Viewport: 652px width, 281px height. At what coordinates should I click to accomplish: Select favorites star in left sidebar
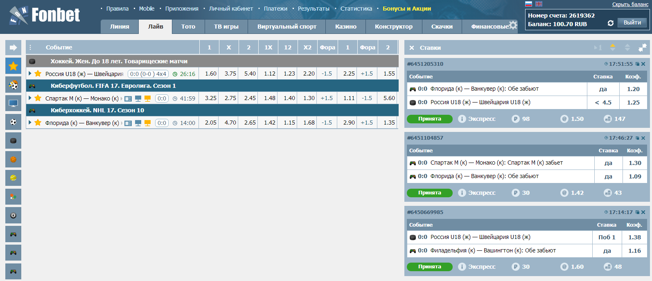13,66
